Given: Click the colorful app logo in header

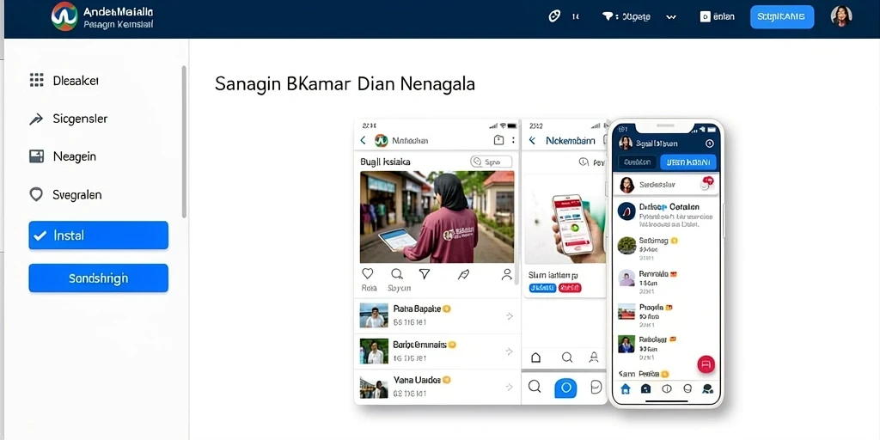Looking at the screenshot, I should point(64,17).
